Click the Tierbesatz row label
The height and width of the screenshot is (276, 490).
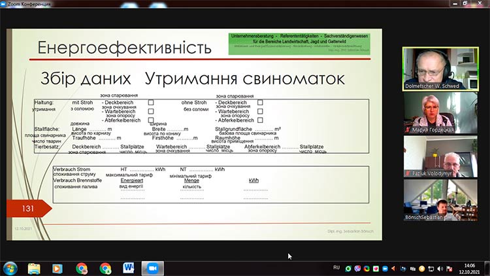tap(46, 147)
